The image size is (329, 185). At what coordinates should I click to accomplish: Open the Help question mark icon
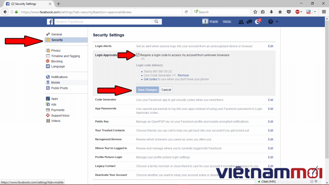[x=271, y=22]
